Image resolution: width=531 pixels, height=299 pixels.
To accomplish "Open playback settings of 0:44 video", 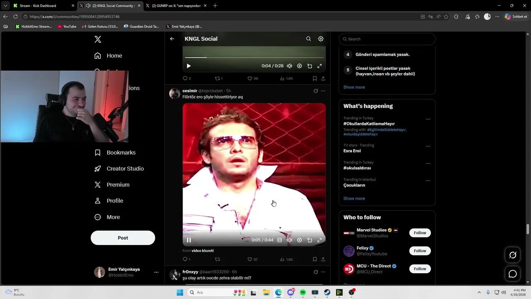I will pos(300,240).
